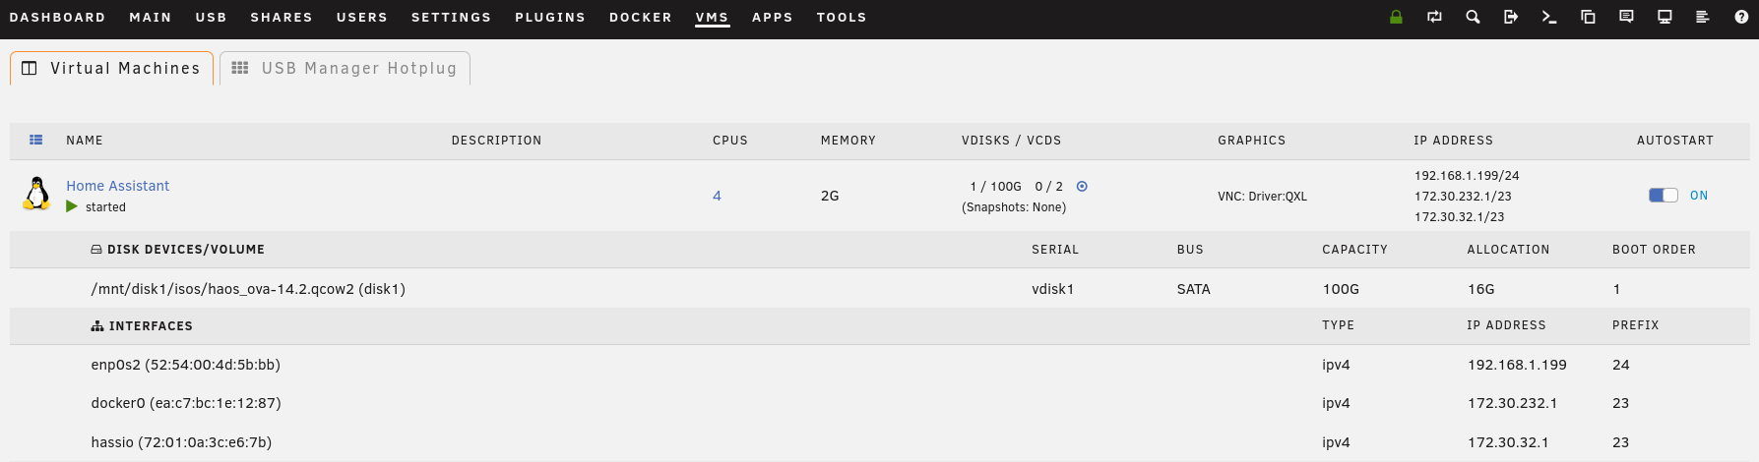Viewport: 1759px width, 462px height.
Task: Click IP 172.30.232.1/23 in VM row
Action: tap(1463, 196)
